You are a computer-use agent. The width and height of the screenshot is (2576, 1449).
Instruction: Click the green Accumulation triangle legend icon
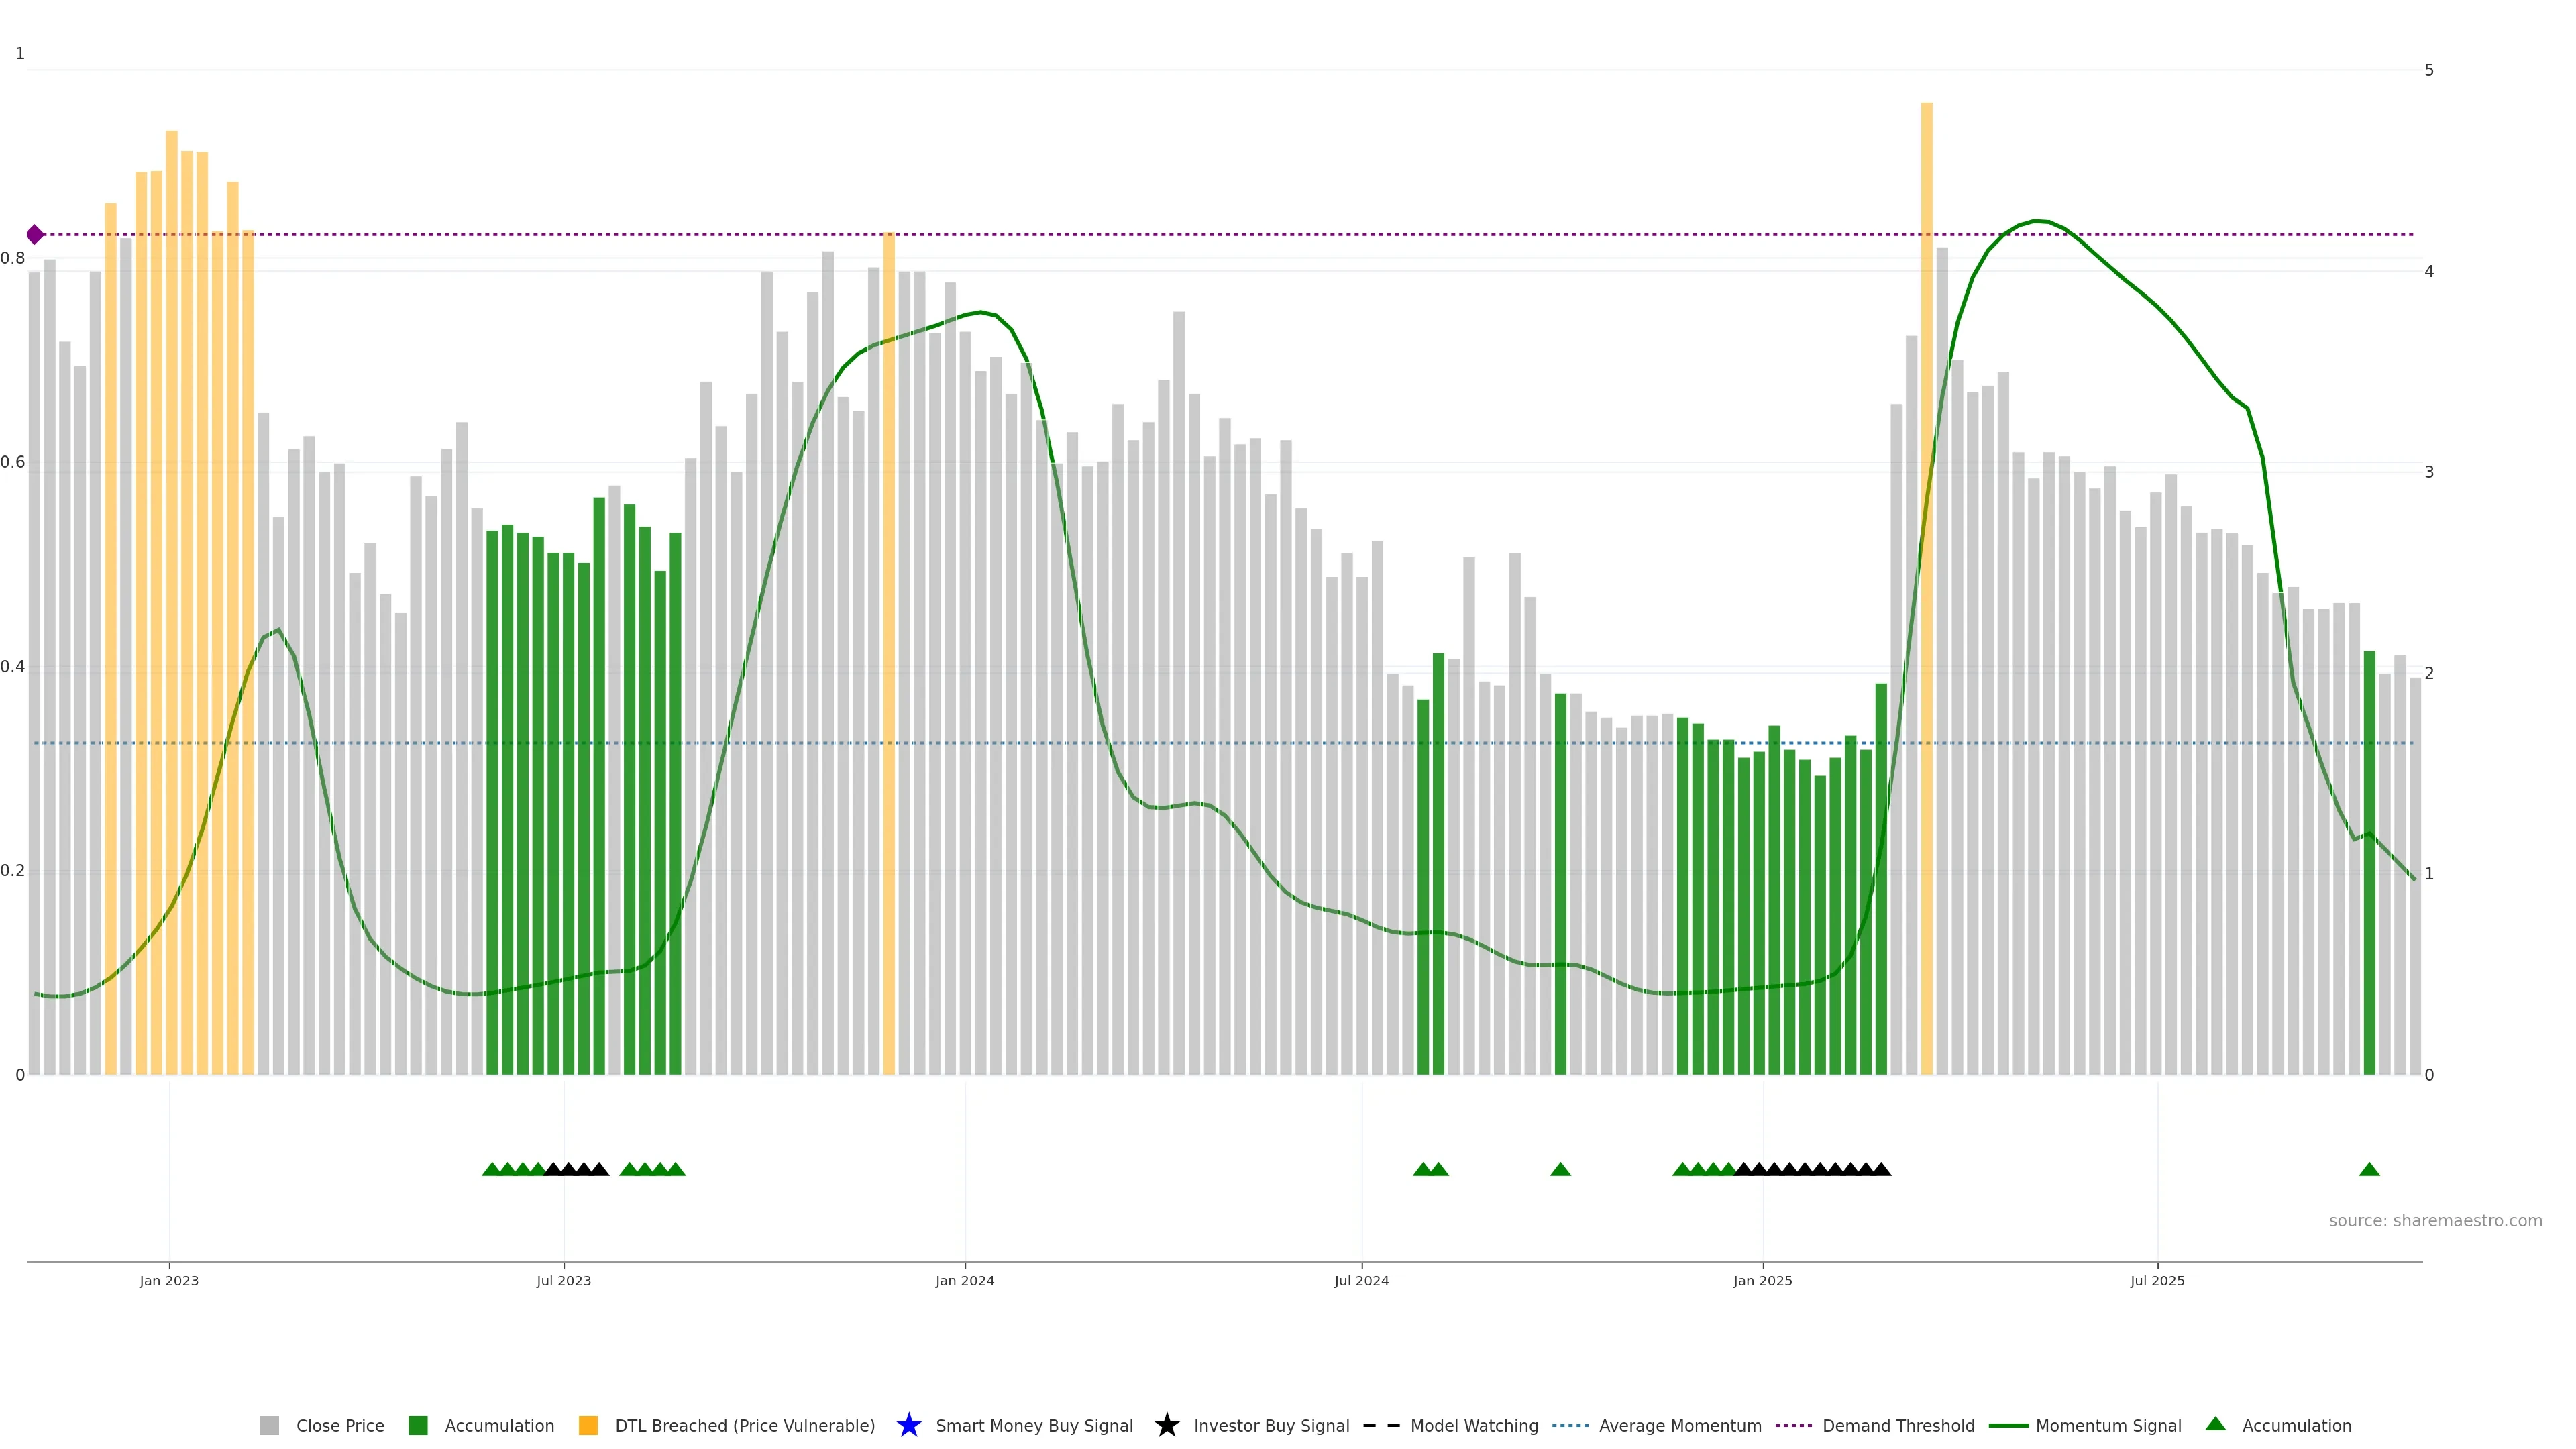click(x=2215, y=1424)
